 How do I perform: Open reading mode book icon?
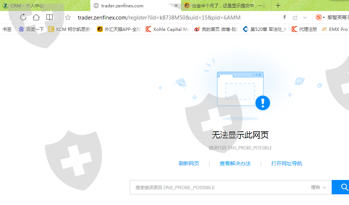49,17
